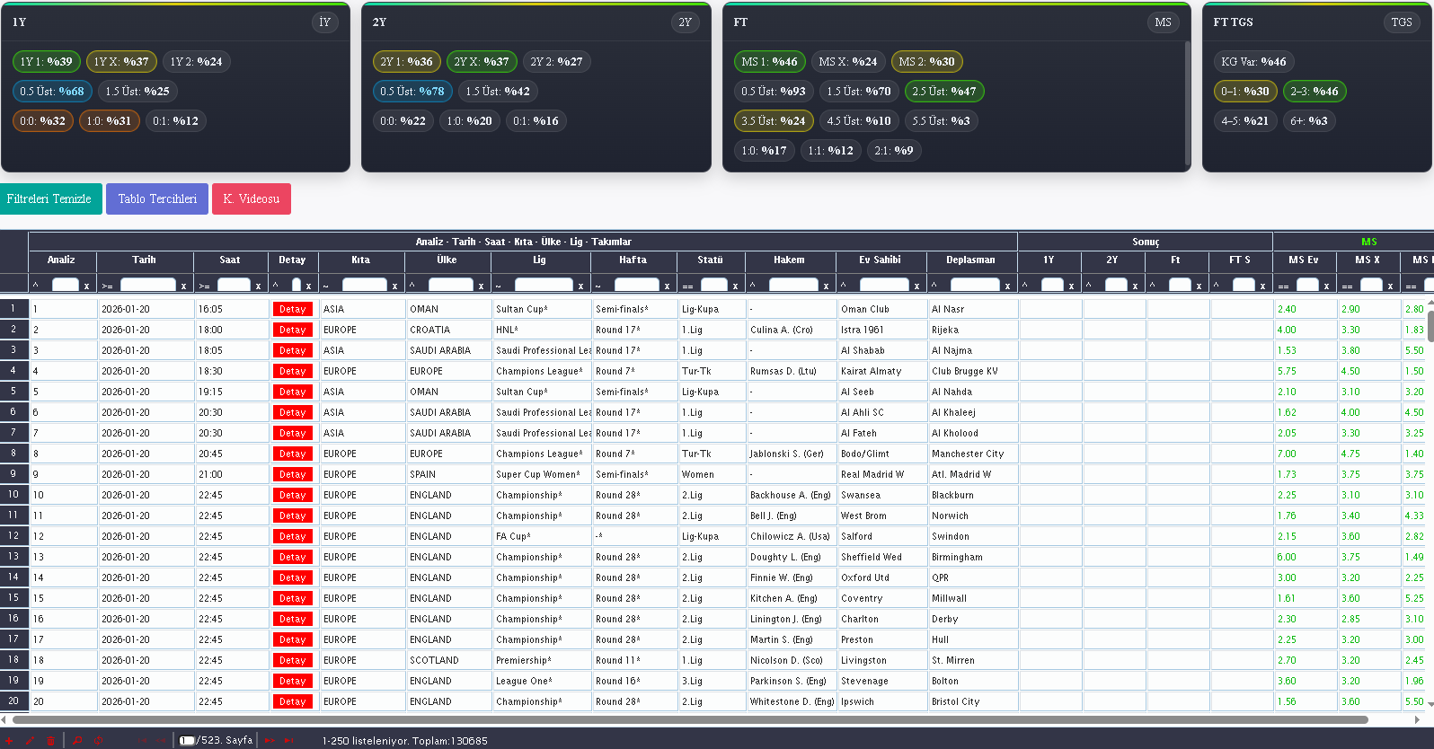Click the pencil edit-record icon
The width and height of the screenshot is (1434, 749).
pyautogui.click(x=30, y=741)
